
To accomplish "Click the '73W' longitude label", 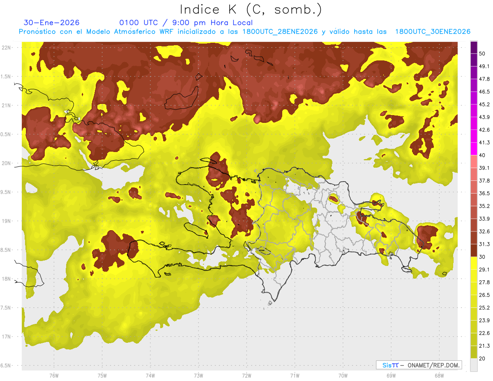I will point(198,375).
